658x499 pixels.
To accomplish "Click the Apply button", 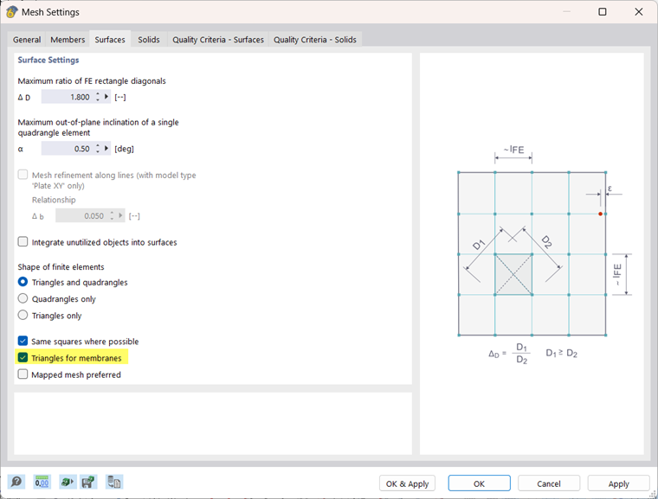I will tap(618, 483).
